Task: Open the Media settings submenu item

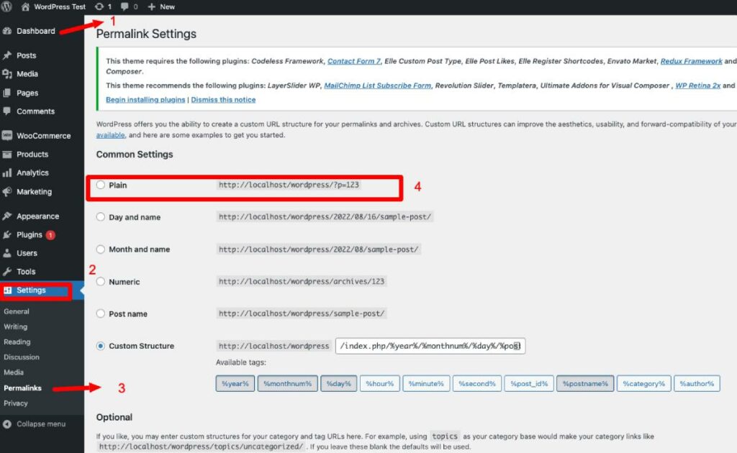Action: (x=14, y=372)
